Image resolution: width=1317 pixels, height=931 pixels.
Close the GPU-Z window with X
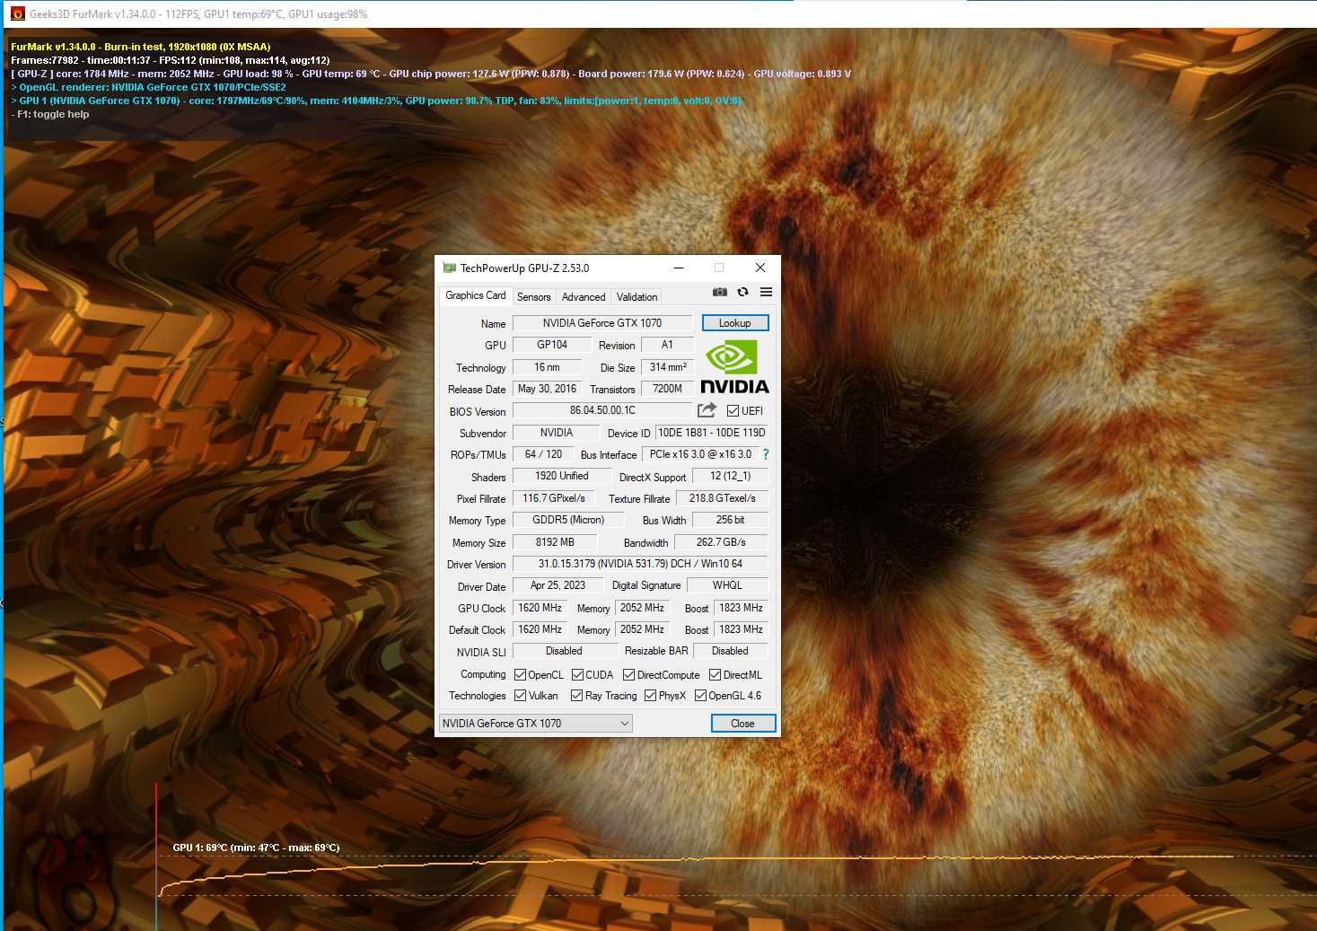pyautogui.click(x=760, y=268)
